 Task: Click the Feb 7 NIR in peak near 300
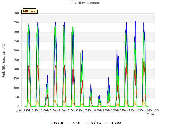coord(82,51)
